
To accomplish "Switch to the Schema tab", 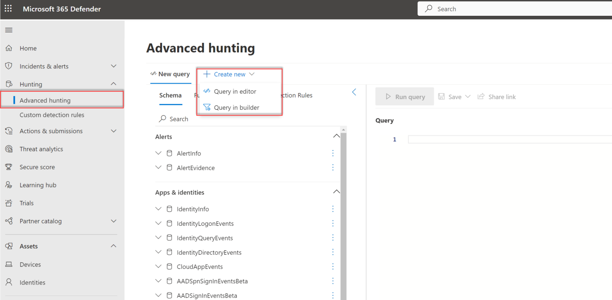I will tap(171, 95).
